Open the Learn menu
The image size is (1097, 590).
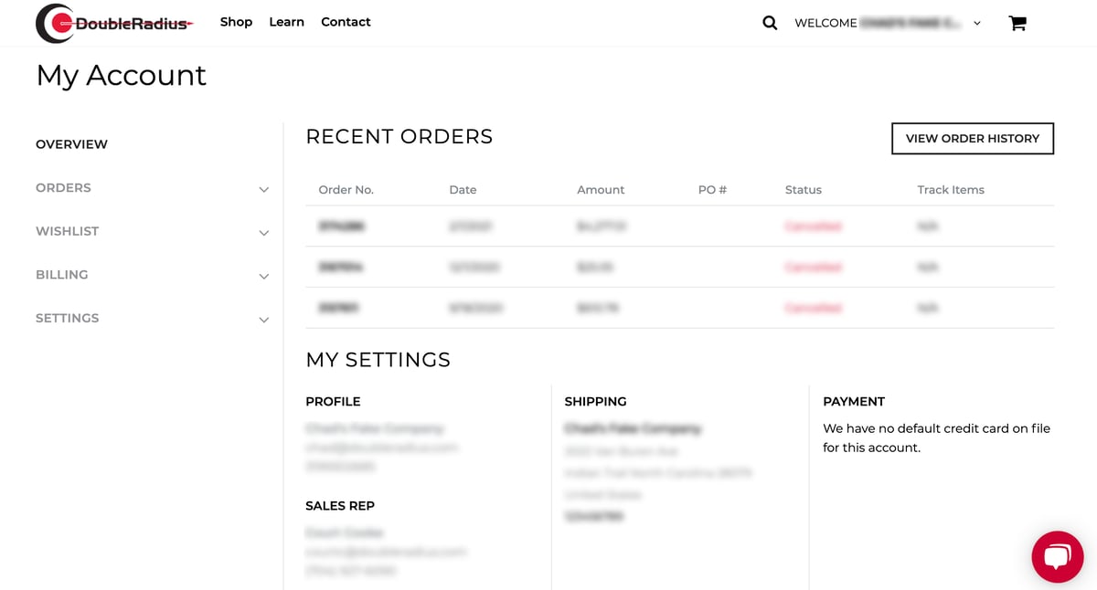tap(286, 22)
